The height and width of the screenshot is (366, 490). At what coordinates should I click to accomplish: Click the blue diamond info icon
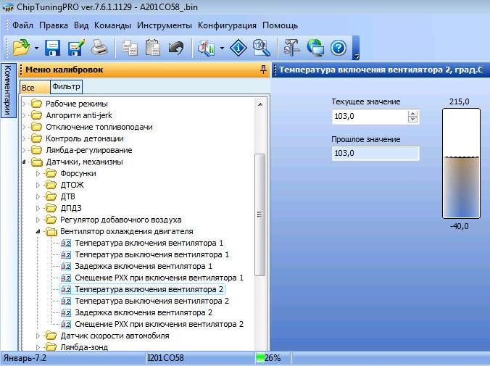(238, 49)
